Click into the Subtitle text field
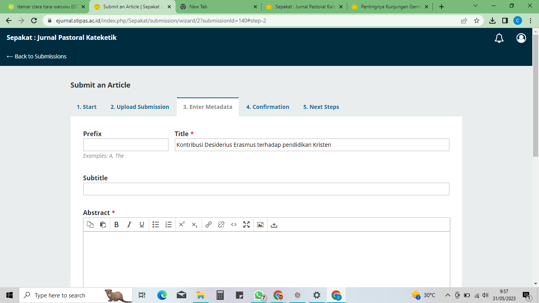Viewport: 539px width, 303px height. 266,189
